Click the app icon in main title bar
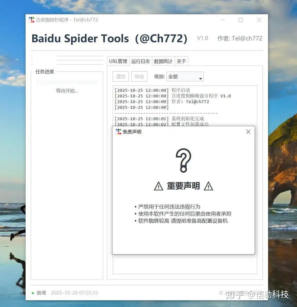The image size is (297, 307). (32, 20)
